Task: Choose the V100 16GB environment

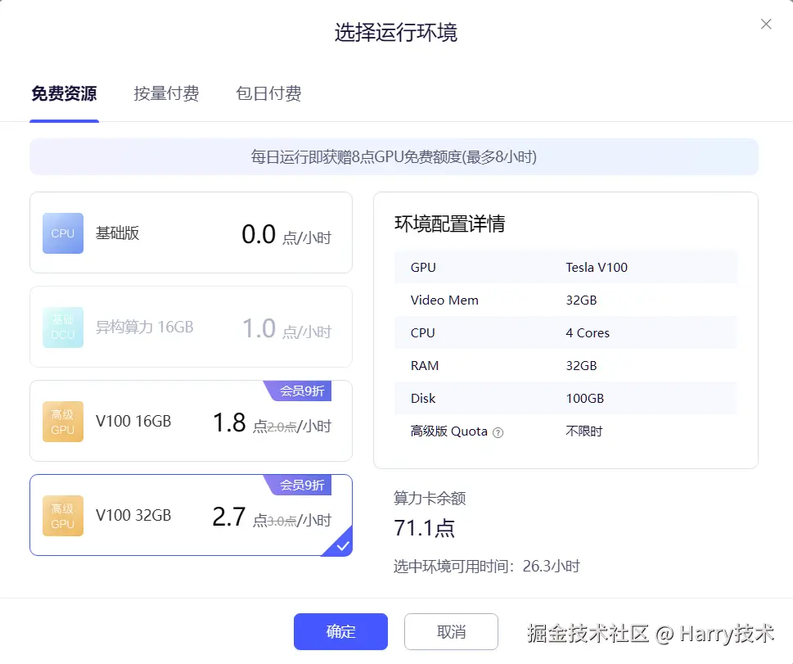Action: (191, 421)
